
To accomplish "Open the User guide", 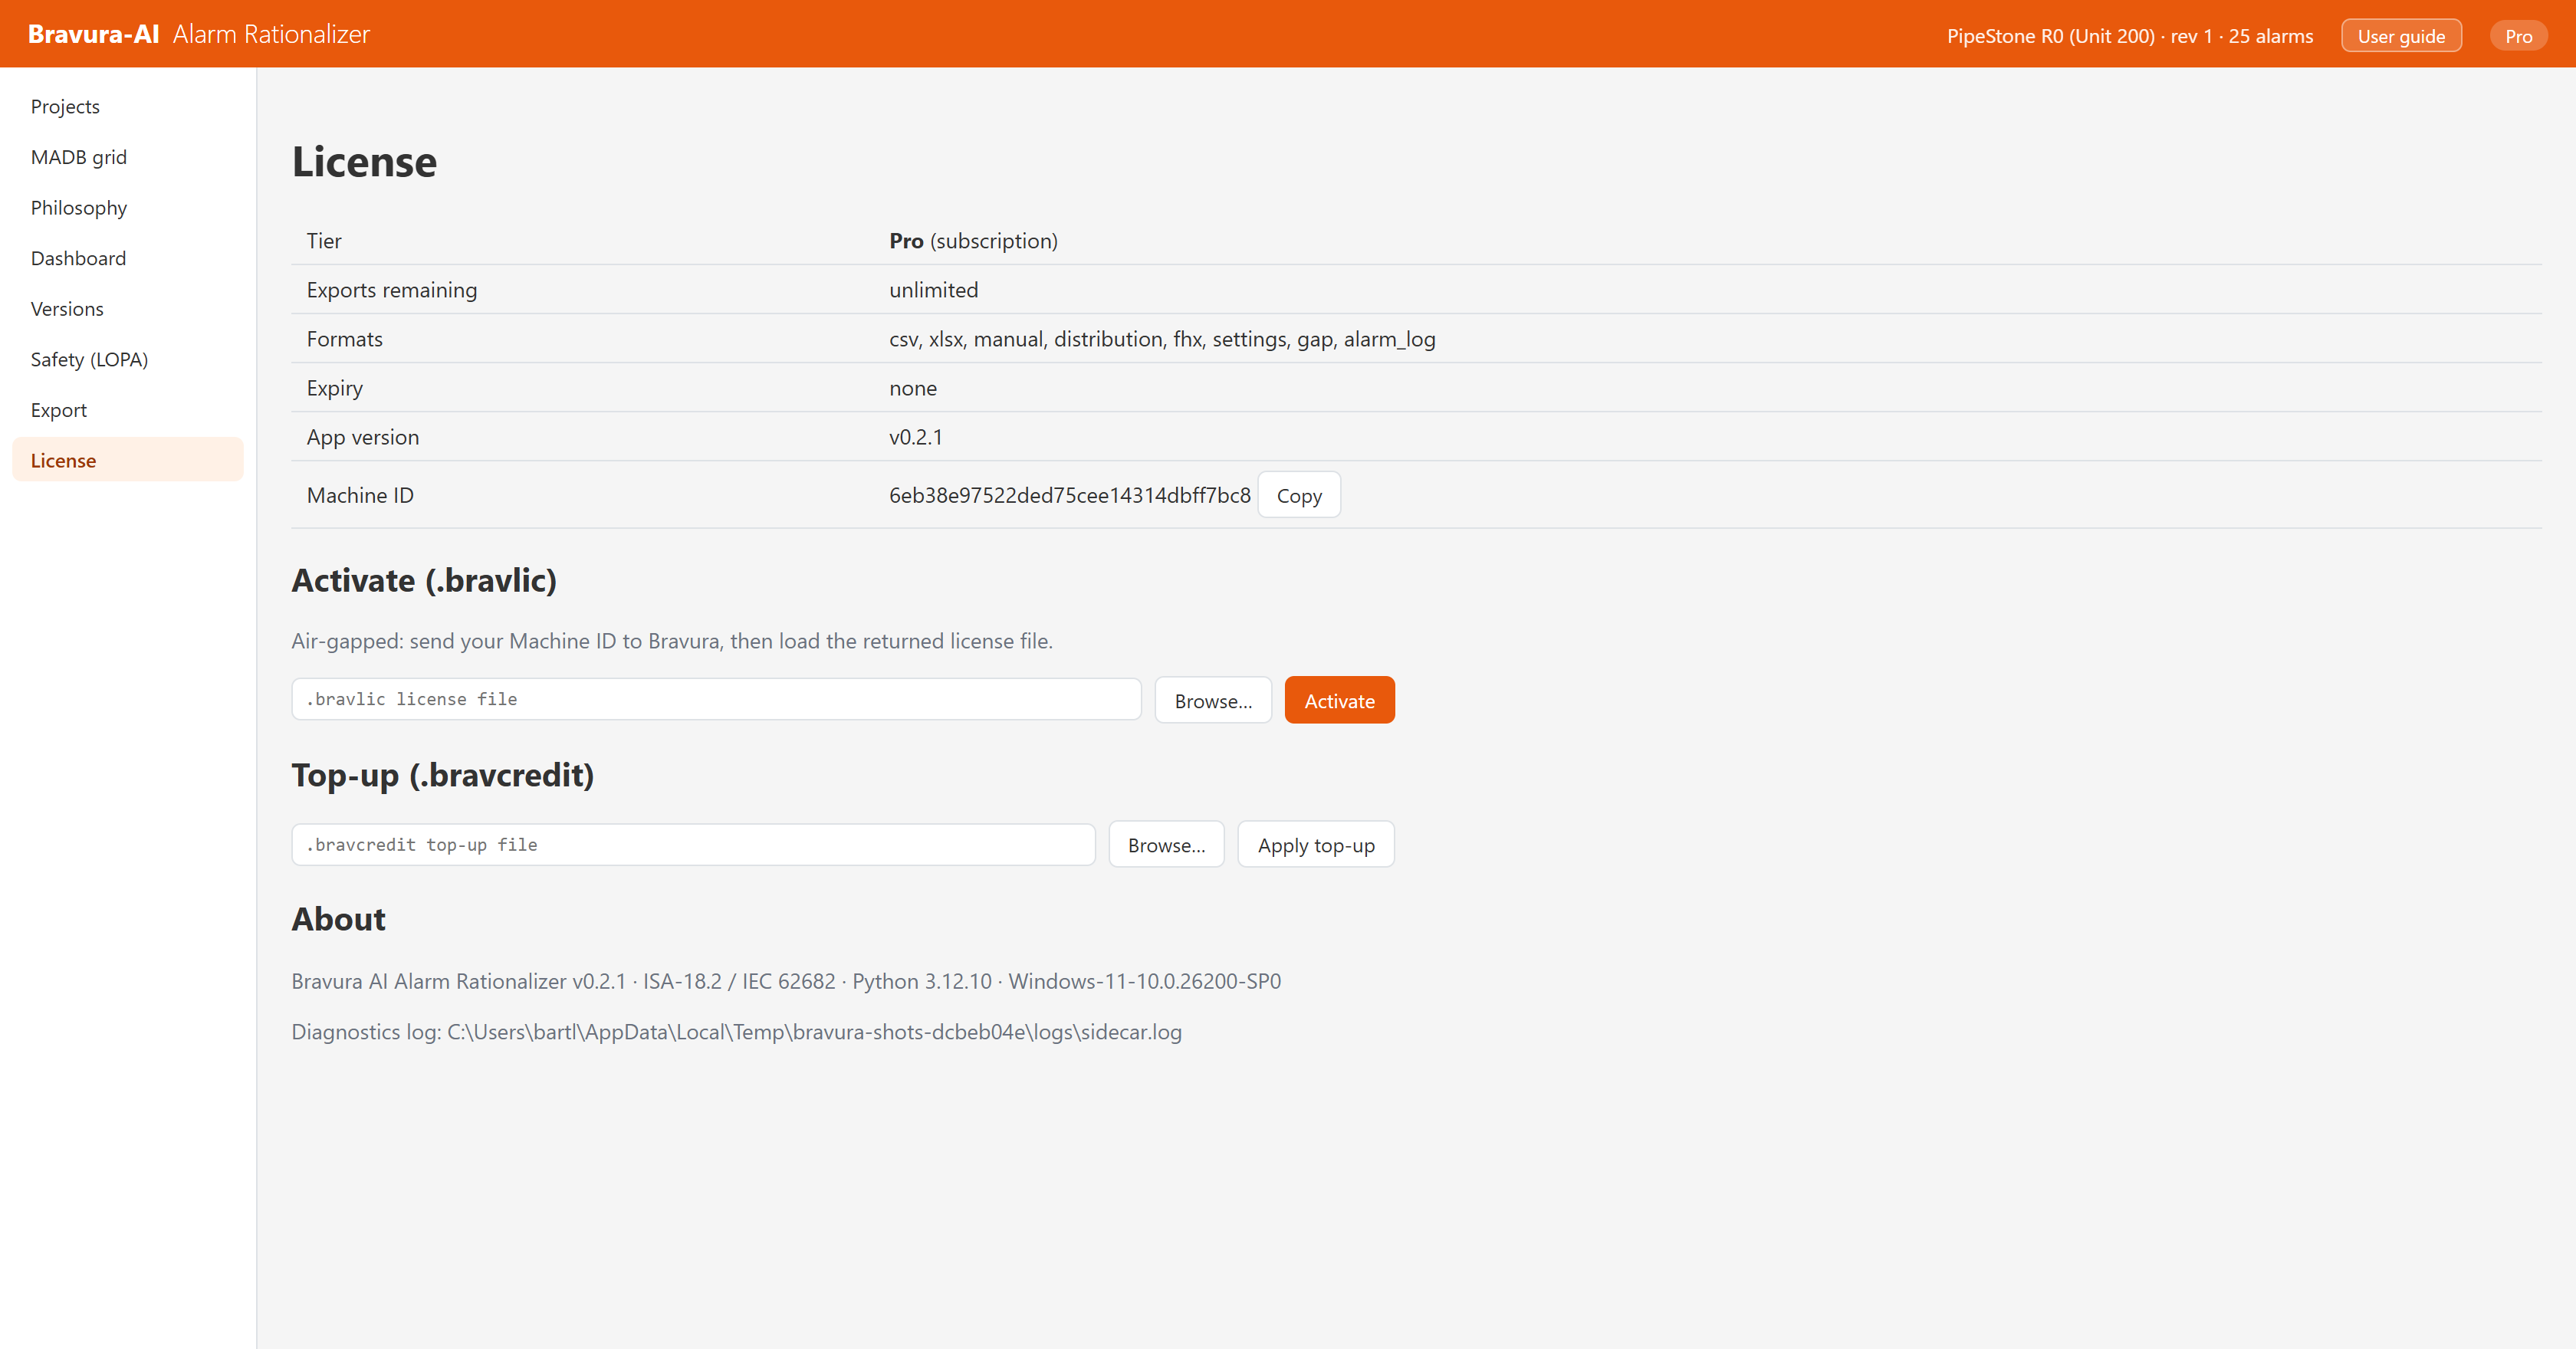I will coord(2401,36).
